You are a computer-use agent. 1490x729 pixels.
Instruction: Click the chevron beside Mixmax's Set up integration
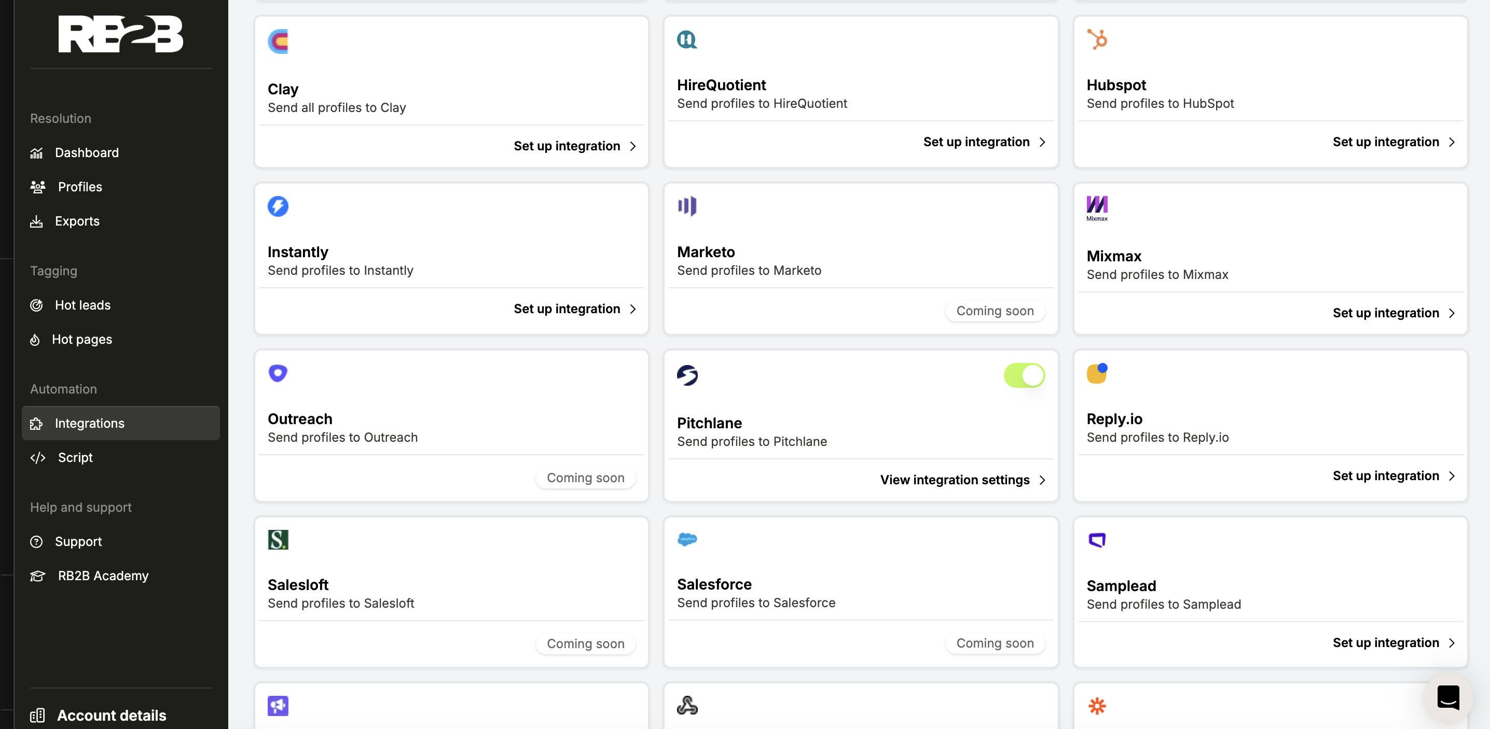(1452, 313)
